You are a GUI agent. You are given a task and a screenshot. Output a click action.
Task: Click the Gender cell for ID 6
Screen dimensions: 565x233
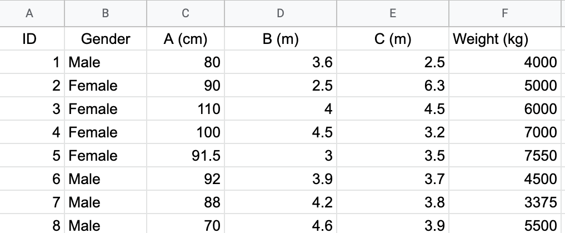tap(106, 179)
